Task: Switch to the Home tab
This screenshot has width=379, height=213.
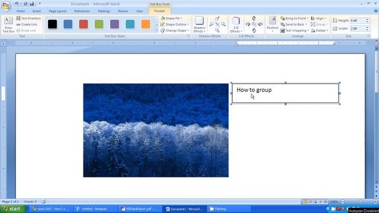Action: 21,11
